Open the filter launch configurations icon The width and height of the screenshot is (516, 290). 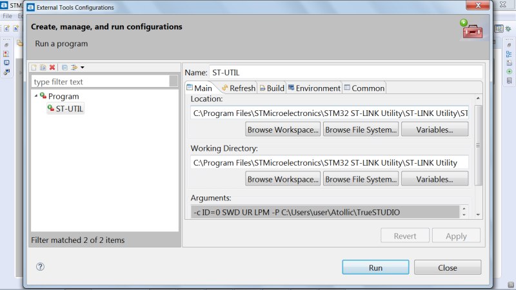[74, 68]
